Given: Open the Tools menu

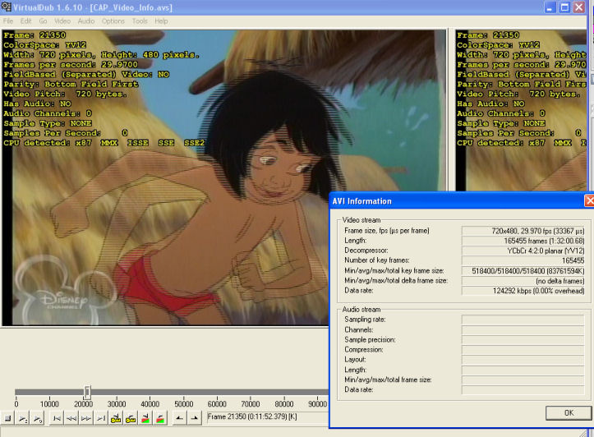Looking at the screenshot, I should [140, 21].
